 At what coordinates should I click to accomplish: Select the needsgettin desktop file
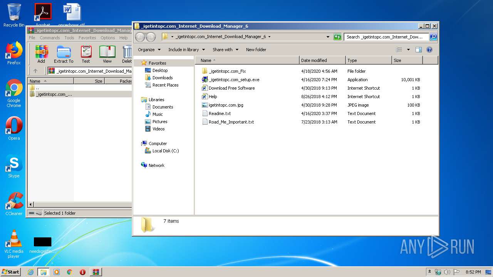42,245
